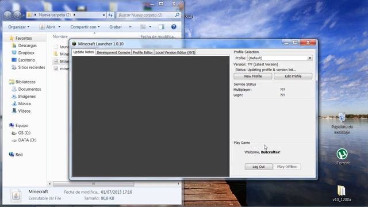Open DATA (D:) drive
Image resolution: width=368 pixels, height=207 pixels.
[x=27, y=140]
